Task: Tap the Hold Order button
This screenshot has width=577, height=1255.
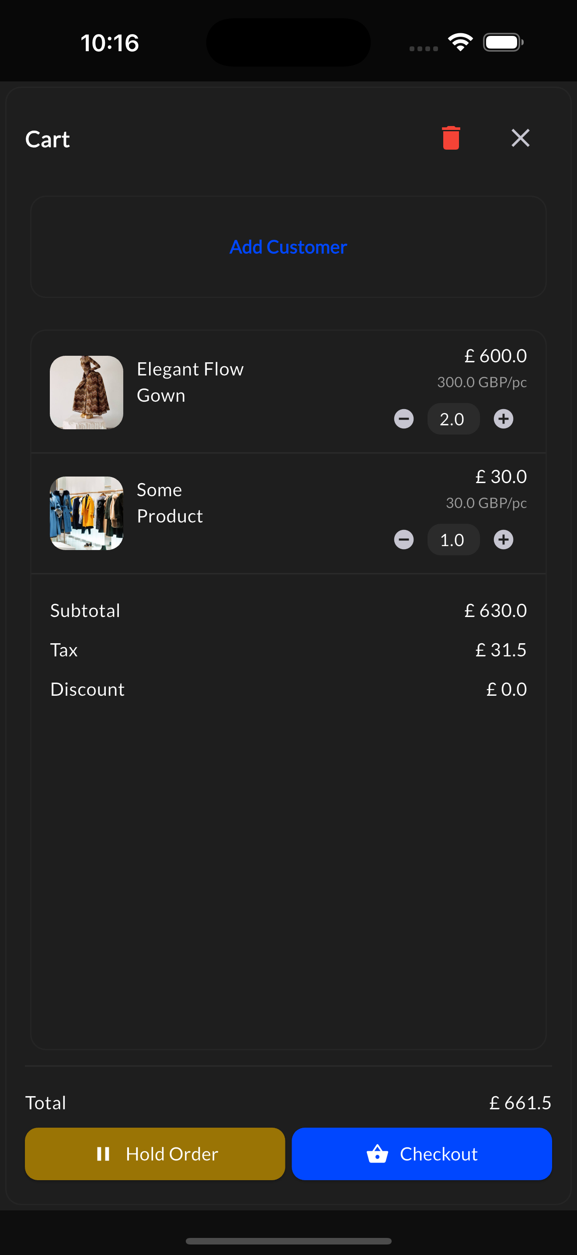Action: [x=155, y=1153]
